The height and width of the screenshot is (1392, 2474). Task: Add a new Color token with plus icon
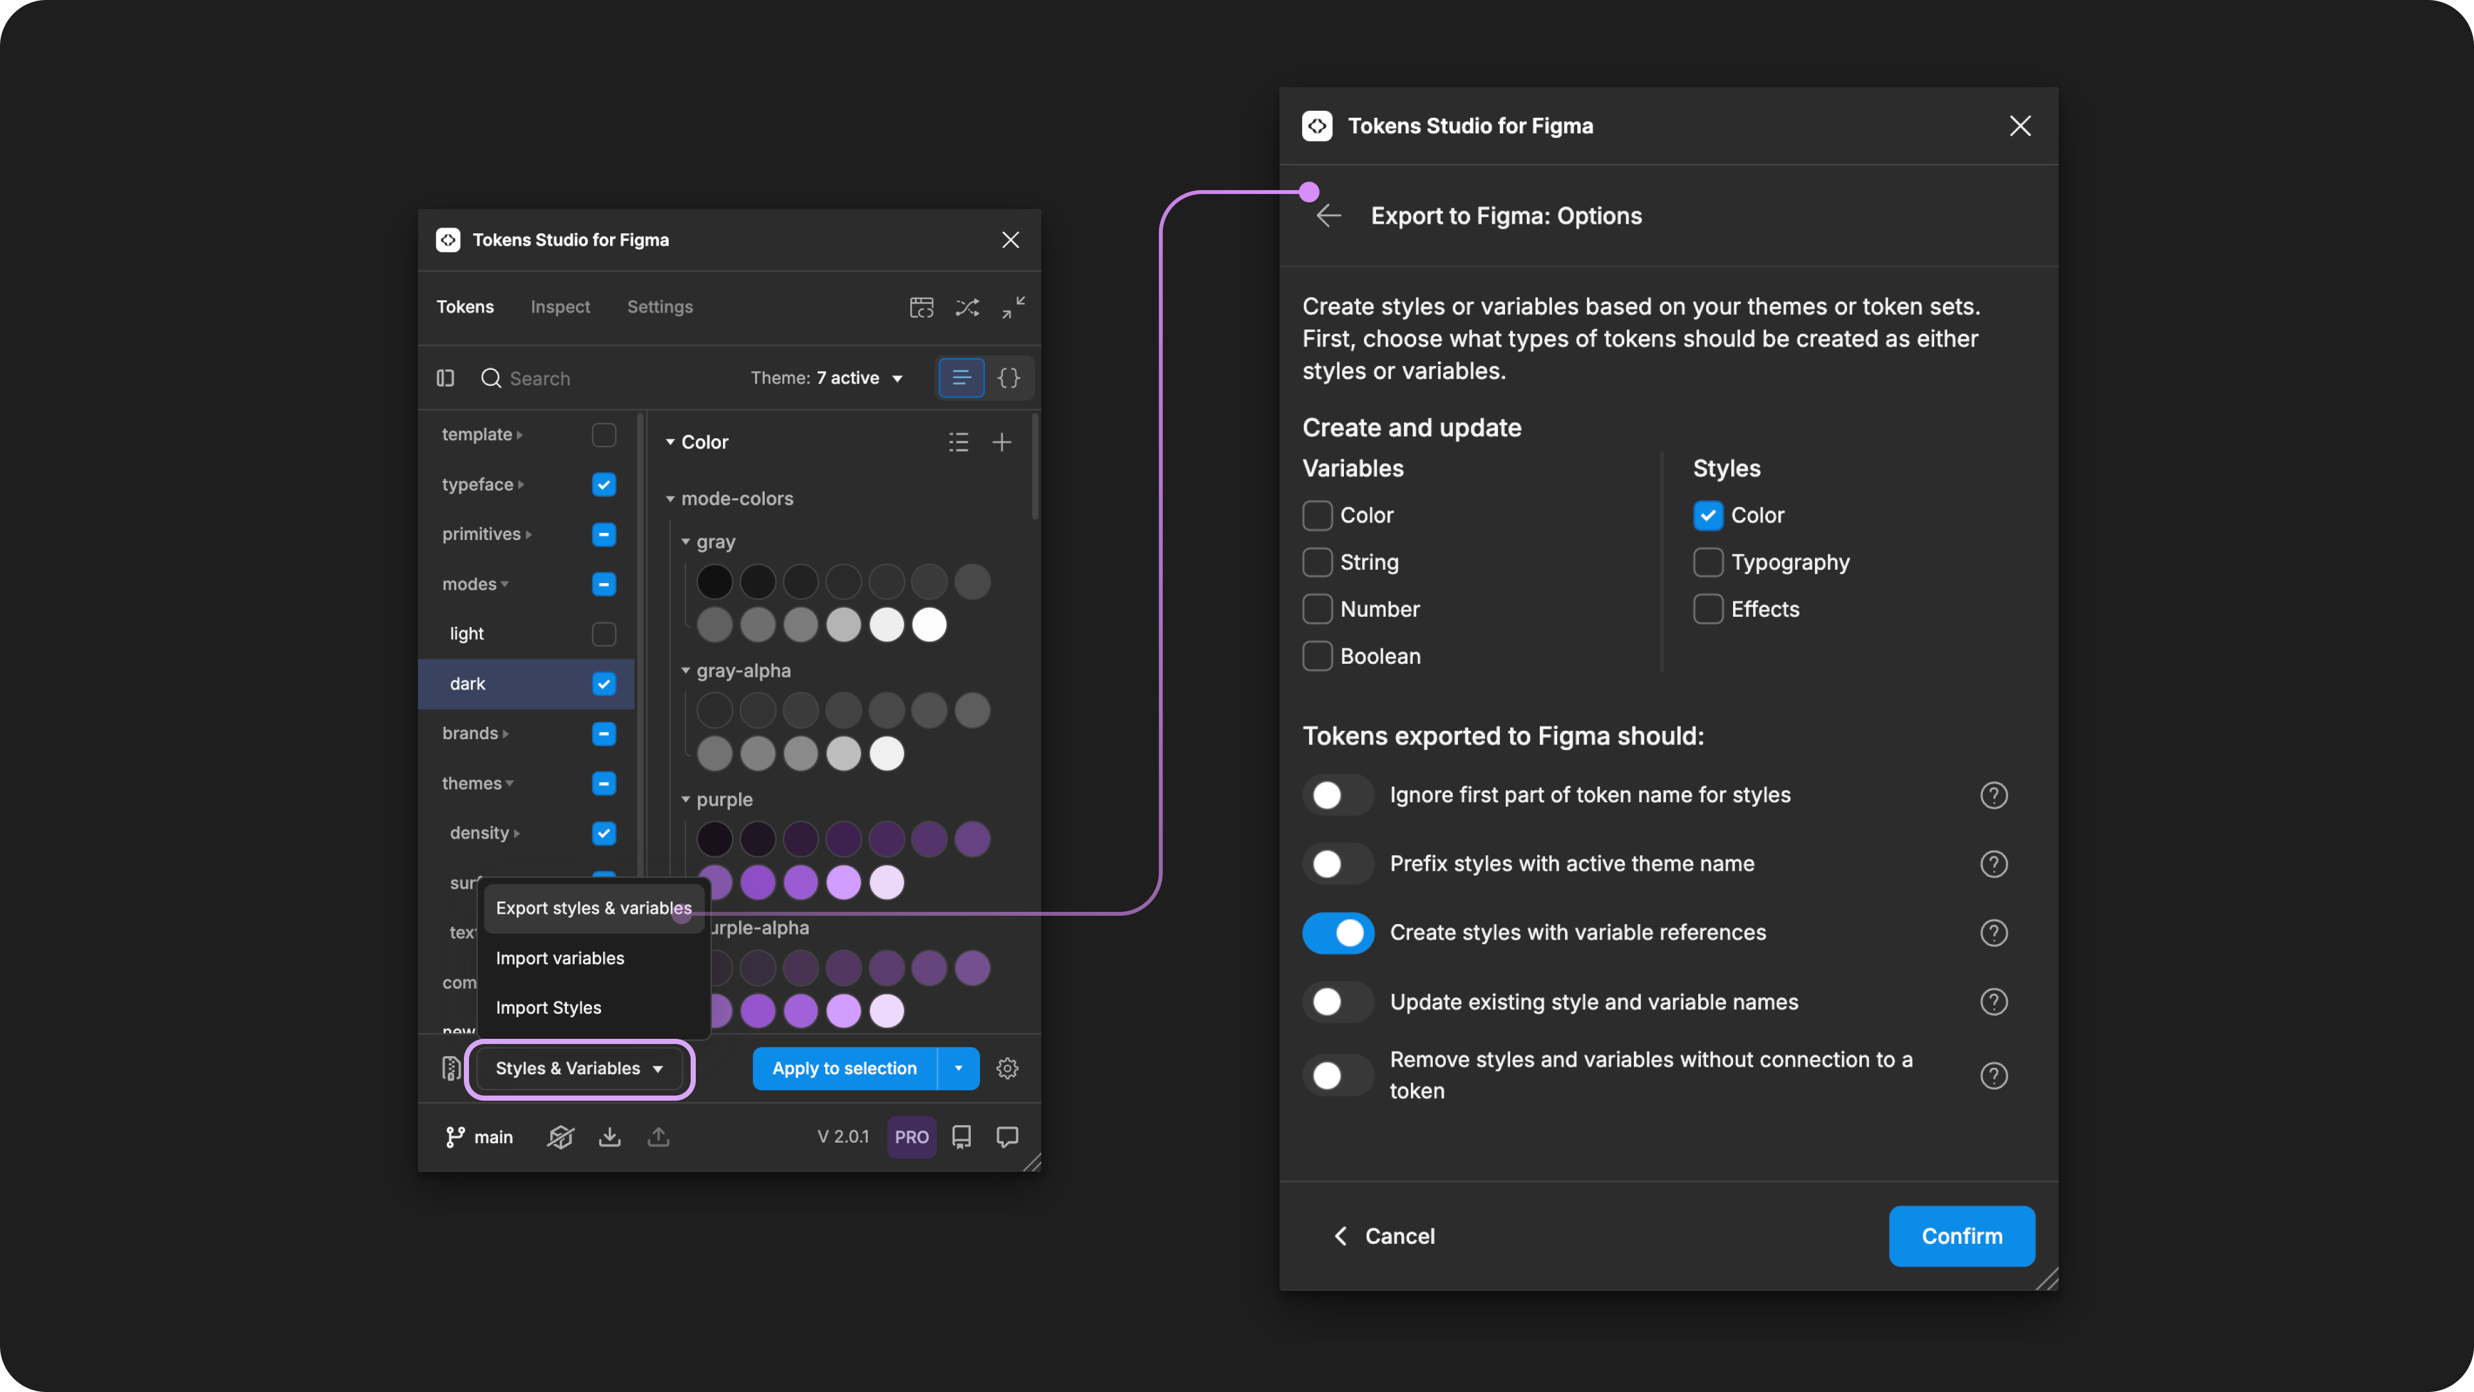(x=1002, y=442)
